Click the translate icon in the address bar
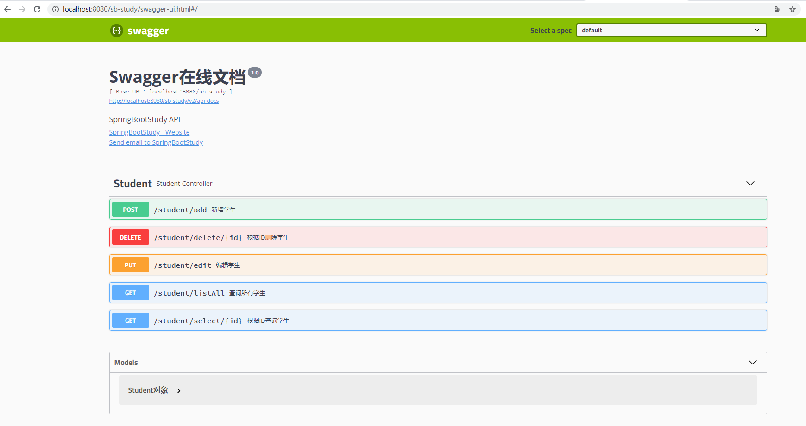The height and width of the screenshot is (426, 806). coord(777,9)
